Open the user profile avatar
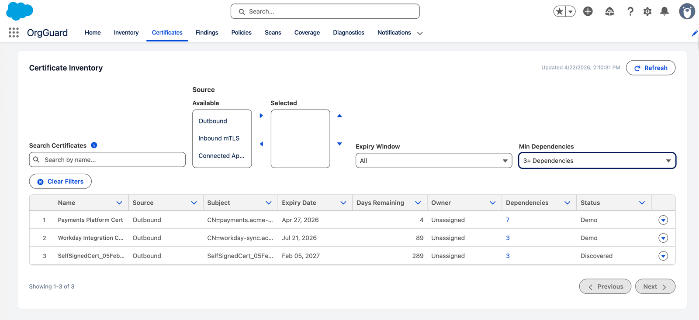This screenshot has width=699, height=320. (x=687, y=11)
